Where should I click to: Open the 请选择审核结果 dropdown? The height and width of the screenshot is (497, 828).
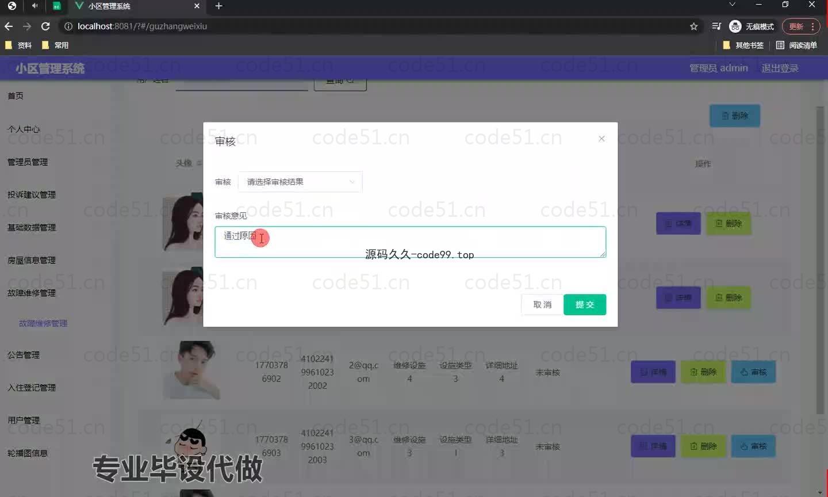point(300,182)
